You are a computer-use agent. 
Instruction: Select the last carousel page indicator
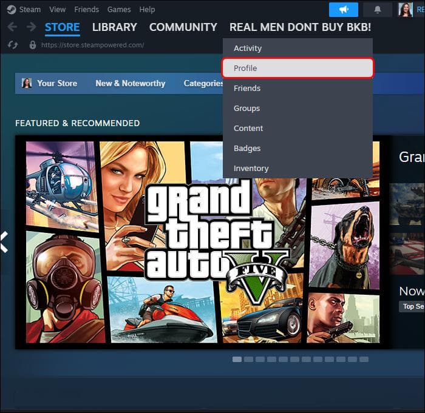pos(364,360)
